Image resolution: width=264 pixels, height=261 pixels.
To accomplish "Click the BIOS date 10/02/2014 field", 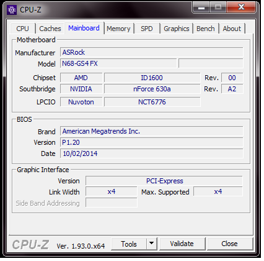I will coord(152,153).
